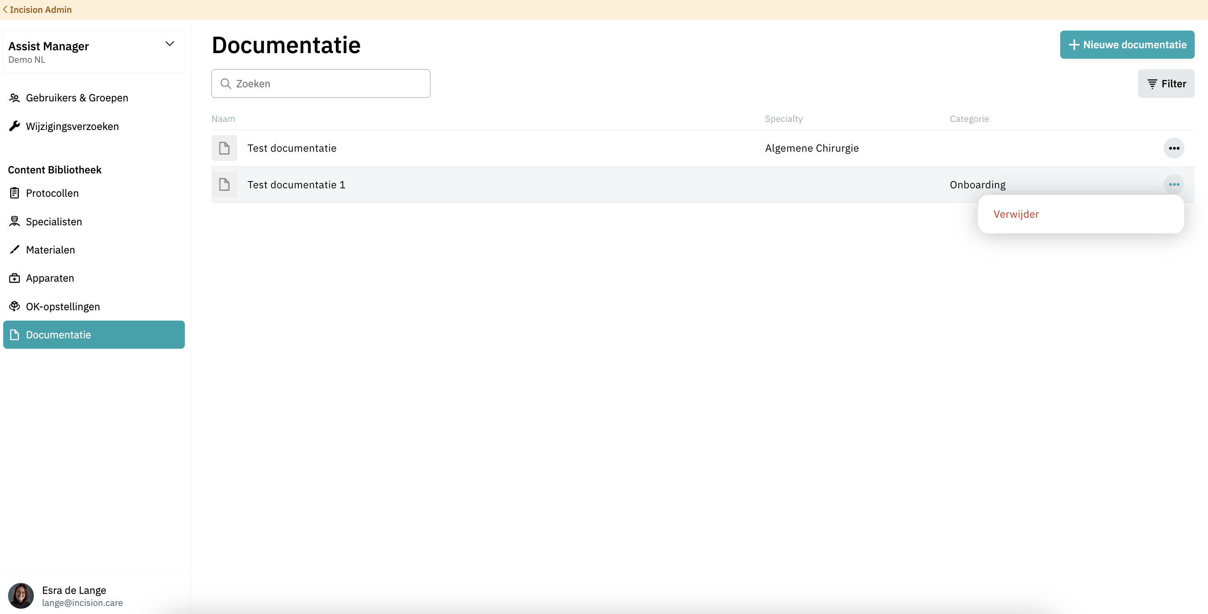This screenshot has width=1208, height=614.
Task: Open options menu for Test documentatie
Action: [x=1174, y=148]
